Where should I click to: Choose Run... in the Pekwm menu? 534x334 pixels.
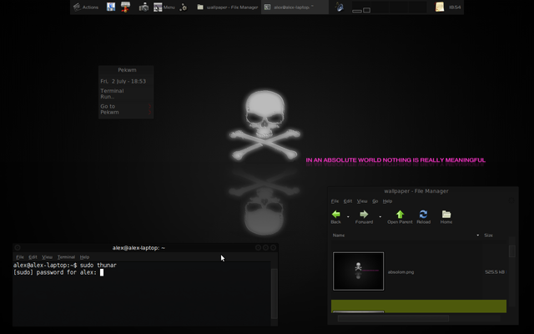(108, 97)
